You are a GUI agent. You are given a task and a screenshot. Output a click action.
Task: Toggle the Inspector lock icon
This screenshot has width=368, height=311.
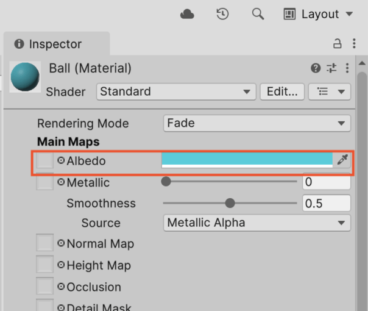(x=338, y=43)
